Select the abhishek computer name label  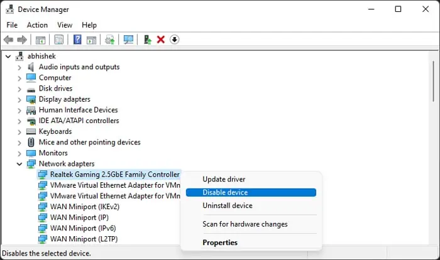point(41,56)
